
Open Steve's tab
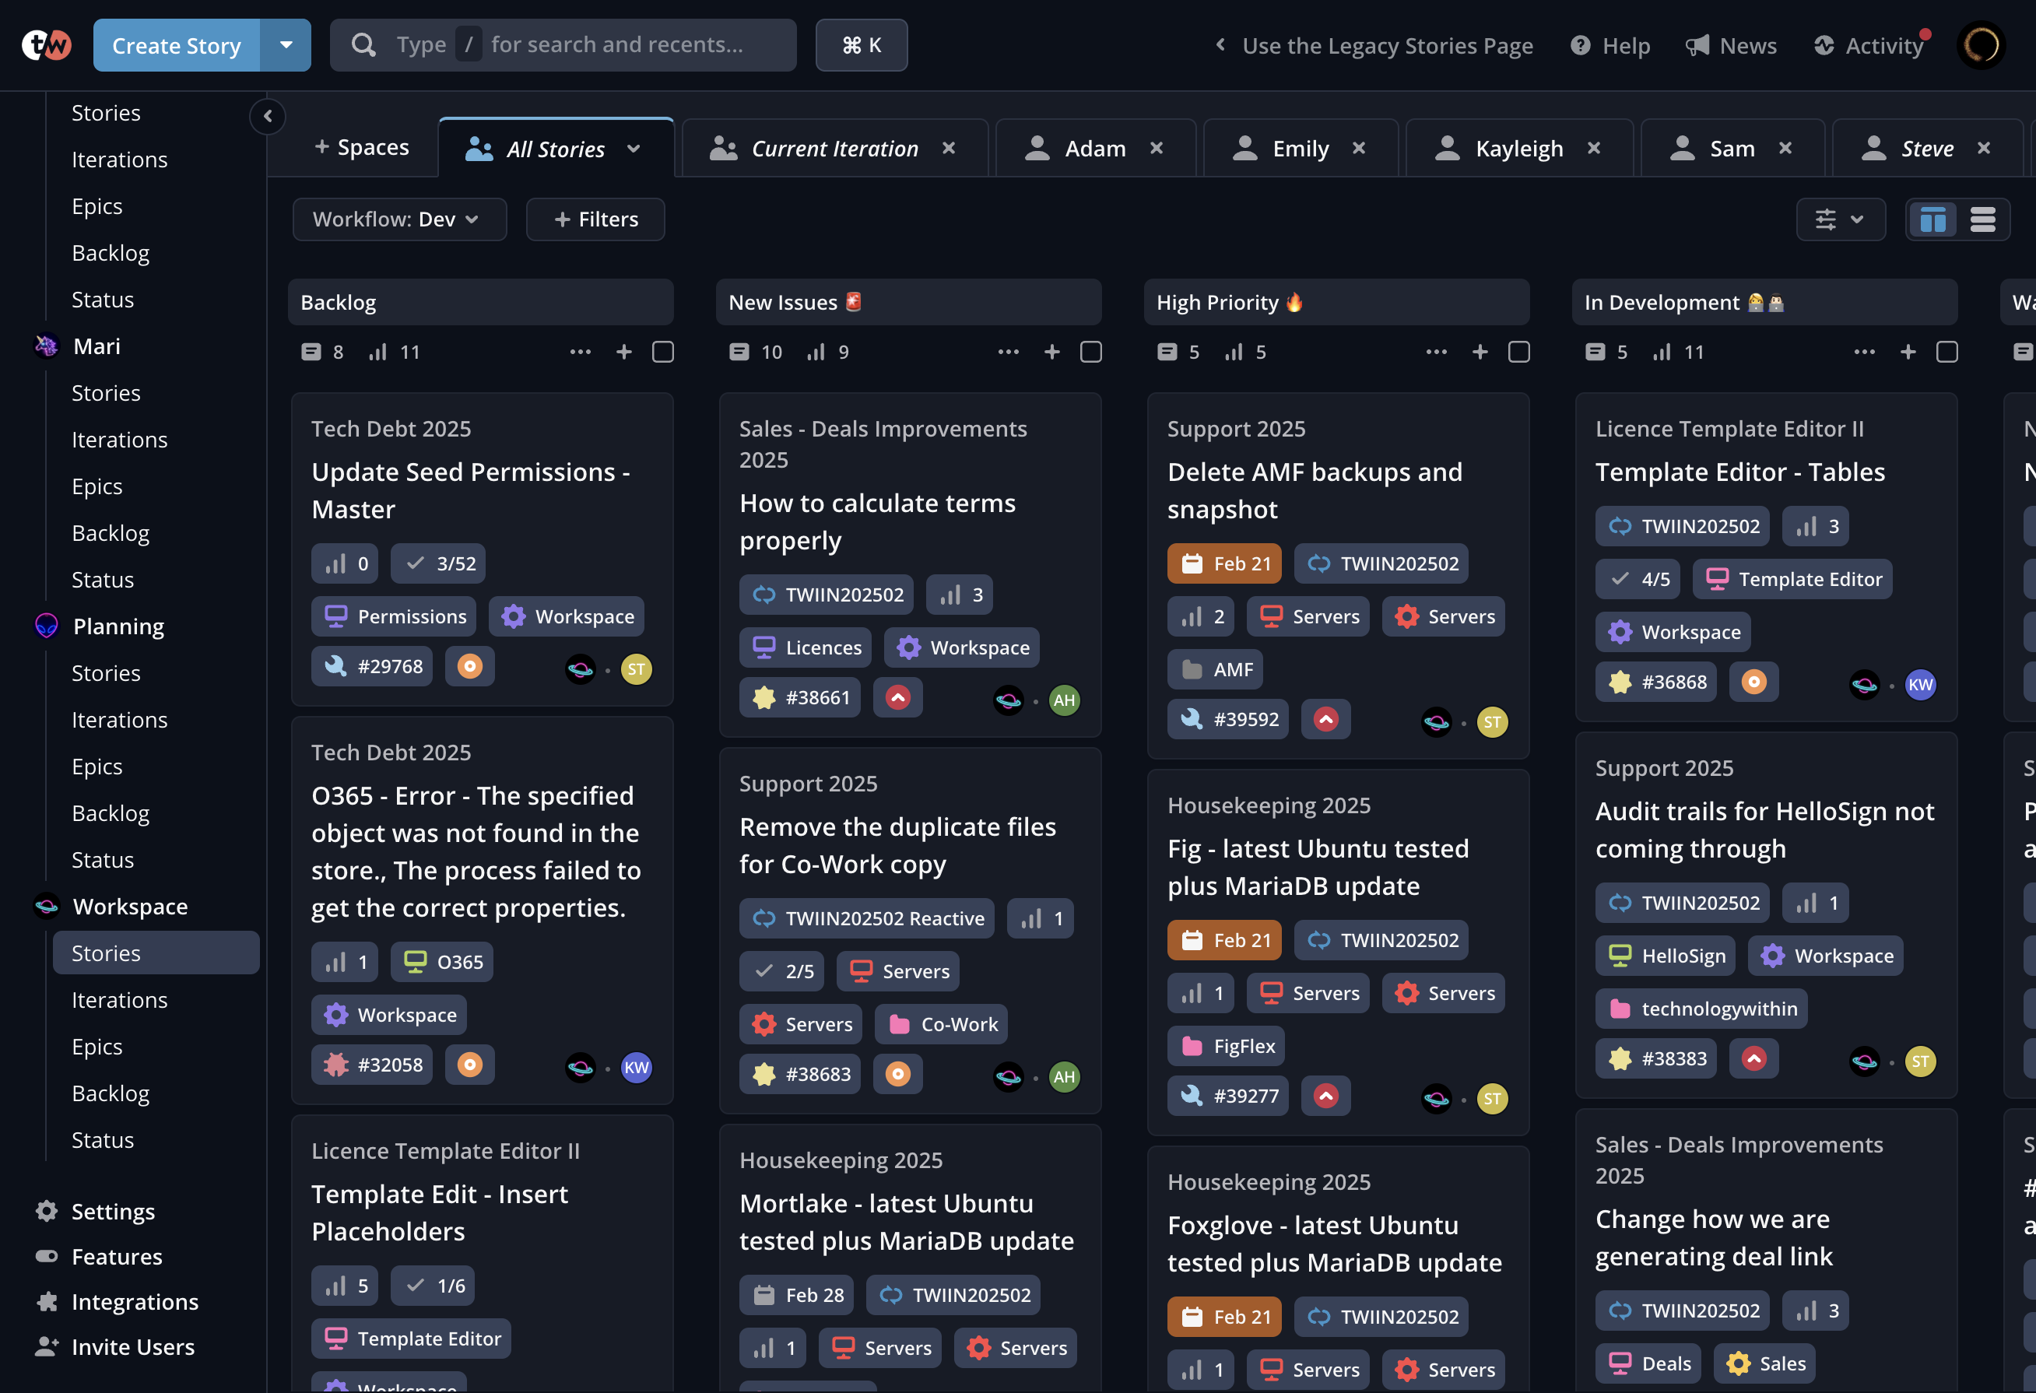pyautogui.click(x=1927, y=149)
